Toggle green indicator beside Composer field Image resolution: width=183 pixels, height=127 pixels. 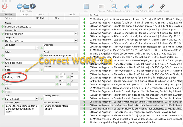[3, 41]
